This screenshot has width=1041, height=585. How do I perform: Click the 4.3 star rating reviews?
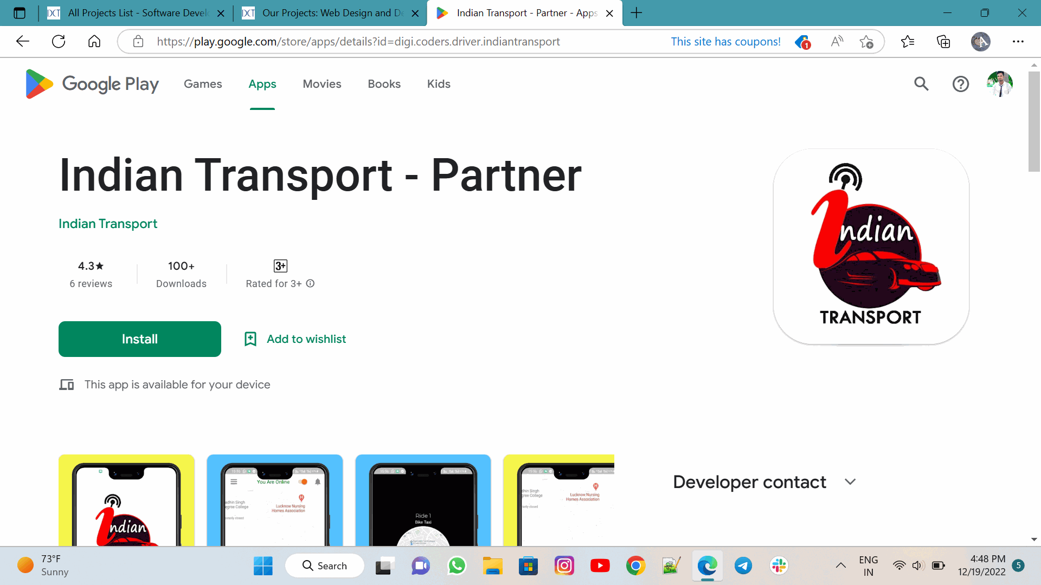coord(91,274)
